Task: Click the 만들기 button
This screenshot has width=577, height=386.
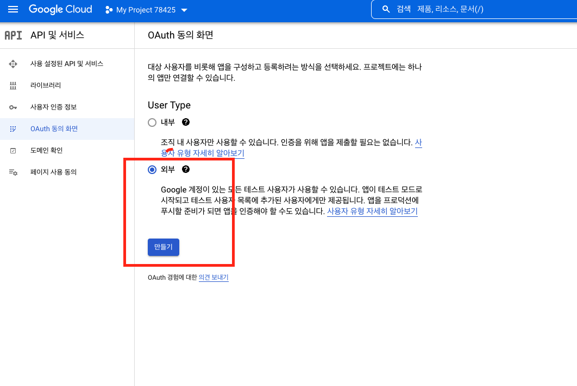Action: pyautogui.click(x=163, y=247)
